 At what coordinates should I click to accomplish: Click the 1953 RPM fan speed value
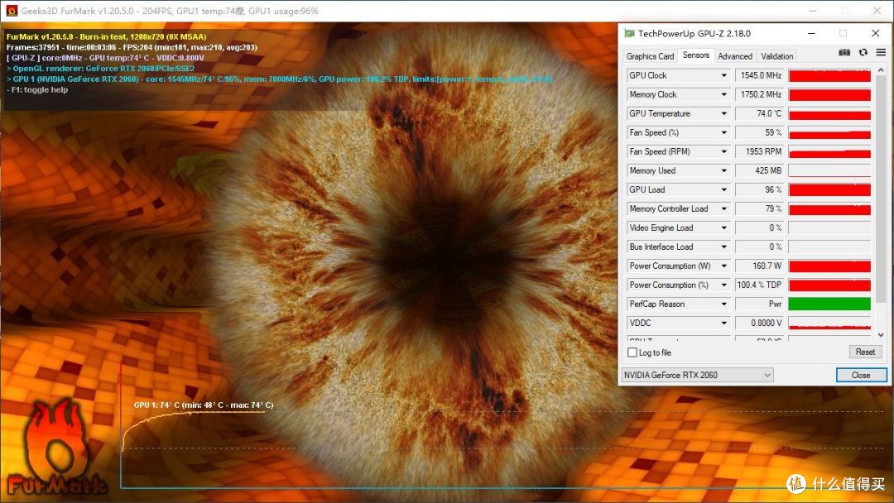(760, 151)
